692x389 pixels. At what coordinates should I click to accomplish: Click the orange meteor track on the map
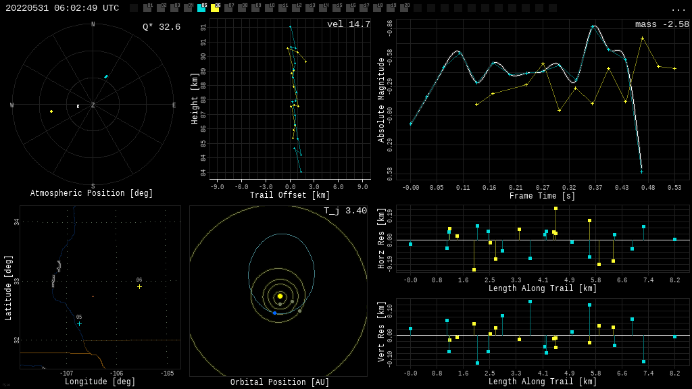pyautogui.click(x=93, y=296)
